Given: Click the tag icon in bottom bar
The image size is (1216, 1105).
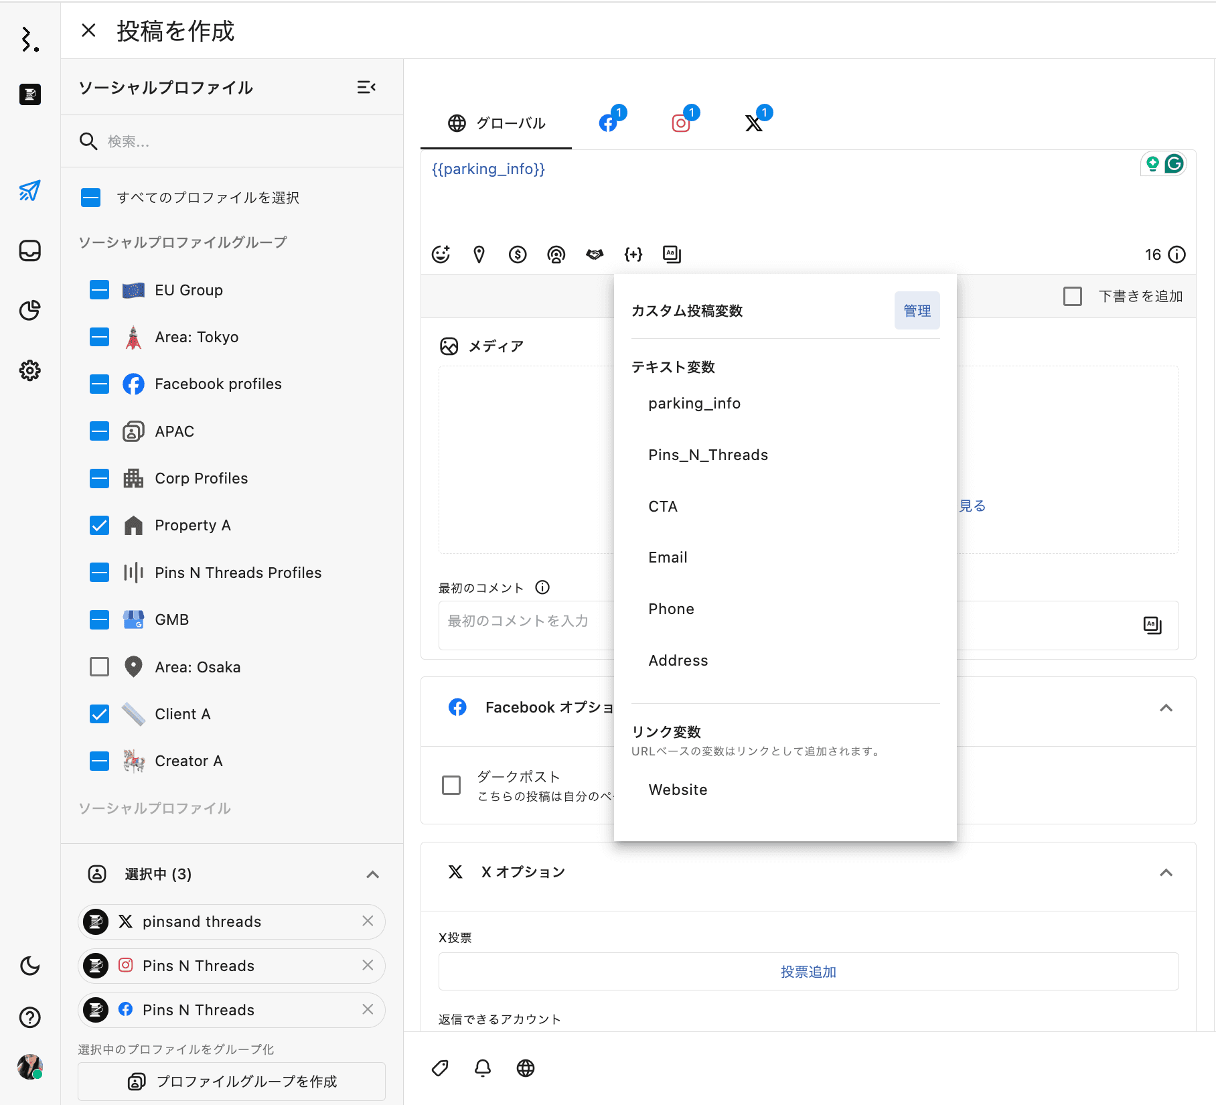Looking at the screenshot, I should coord(440,1068).
